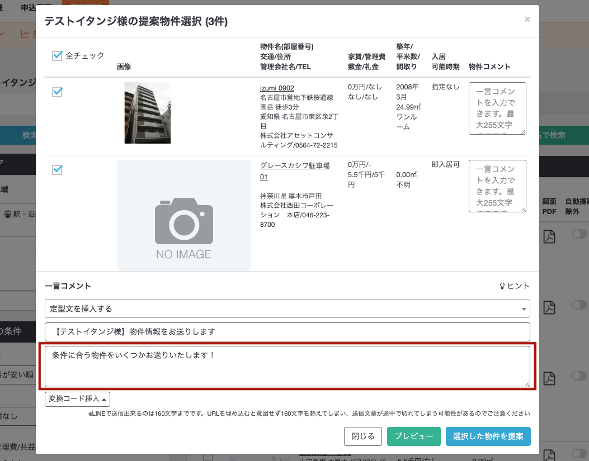Click the 物件コメント column header
The width and height of the screenshot is (589, 461).
(489, 67)
